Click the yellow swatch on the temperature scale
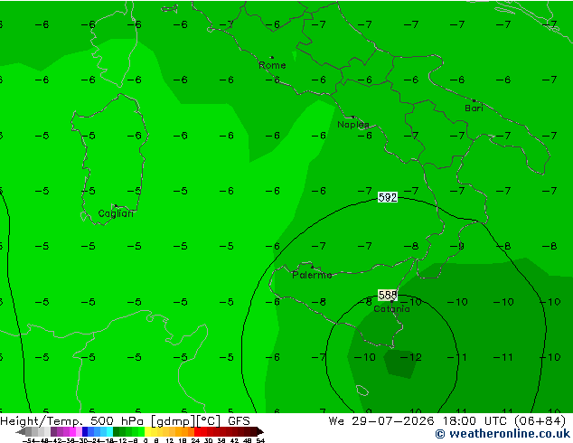Screen dimensions: 573x443 tap(147, 431)
